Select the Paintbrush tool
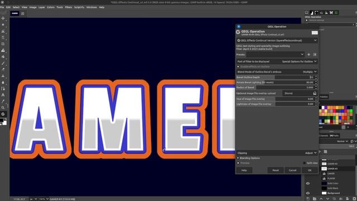The image size is (357, 201). [3, 63]
